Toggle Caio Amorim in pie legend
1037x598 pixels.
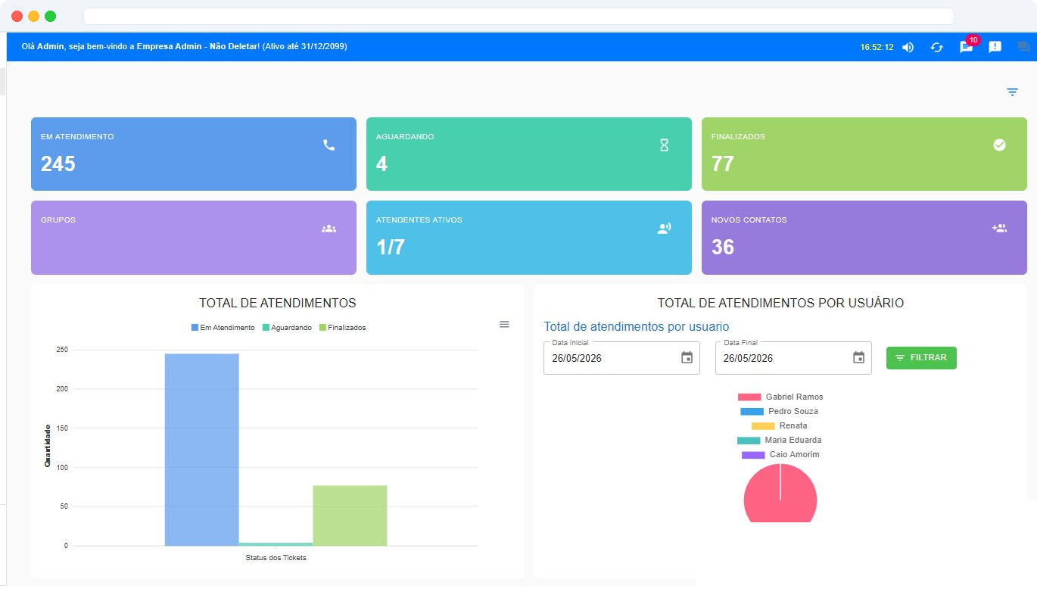780,454
